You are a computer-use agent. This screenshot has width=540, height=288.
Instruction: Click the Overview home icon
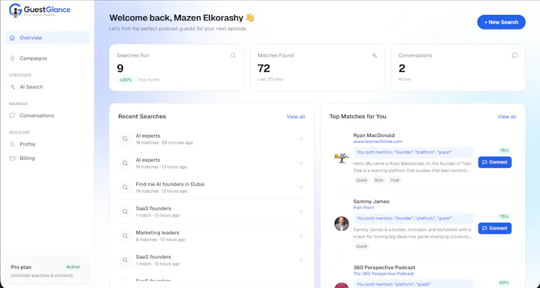click(x=12, y=38)
